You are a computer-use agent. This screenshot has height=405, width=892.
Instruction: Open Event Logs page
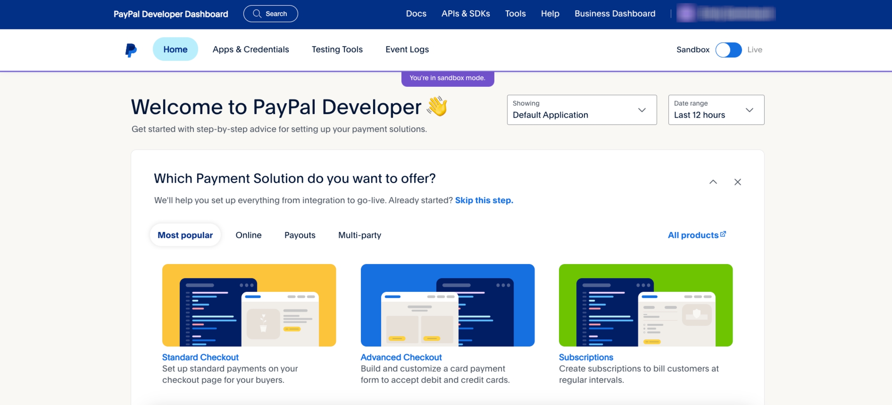tap(407, 50)
